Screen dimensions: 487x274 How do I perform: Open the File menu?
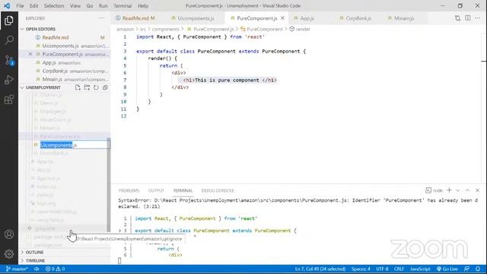20,6
